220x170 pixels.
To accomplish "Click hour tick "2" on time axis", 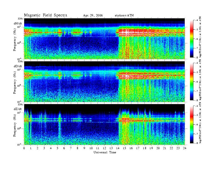I will (x=37, y=148).
